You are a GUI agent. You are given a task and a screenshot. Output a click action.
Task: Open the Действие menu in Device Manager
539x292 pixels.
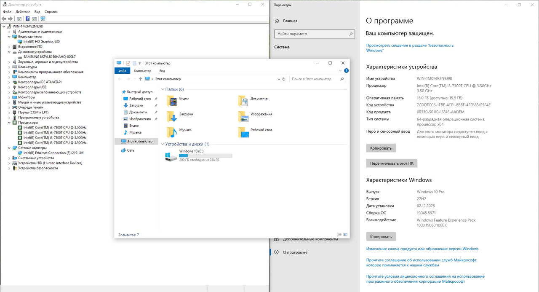tap(23, 12)
